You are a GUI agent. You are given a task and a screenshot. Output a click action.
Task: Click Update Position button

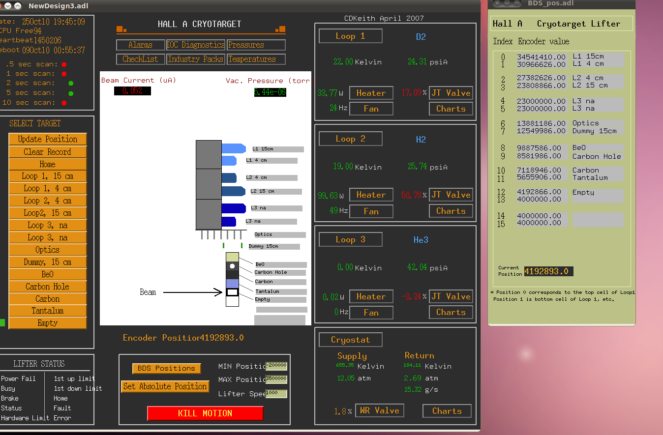48,139
